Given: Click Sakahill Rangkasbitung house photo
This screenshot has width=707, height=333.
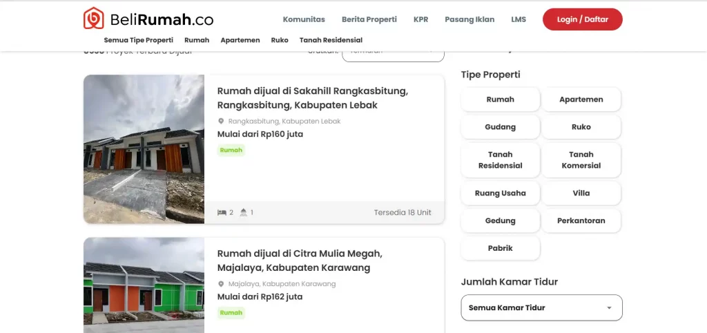Looking at the screenshot, I should [x=144, y=149].
